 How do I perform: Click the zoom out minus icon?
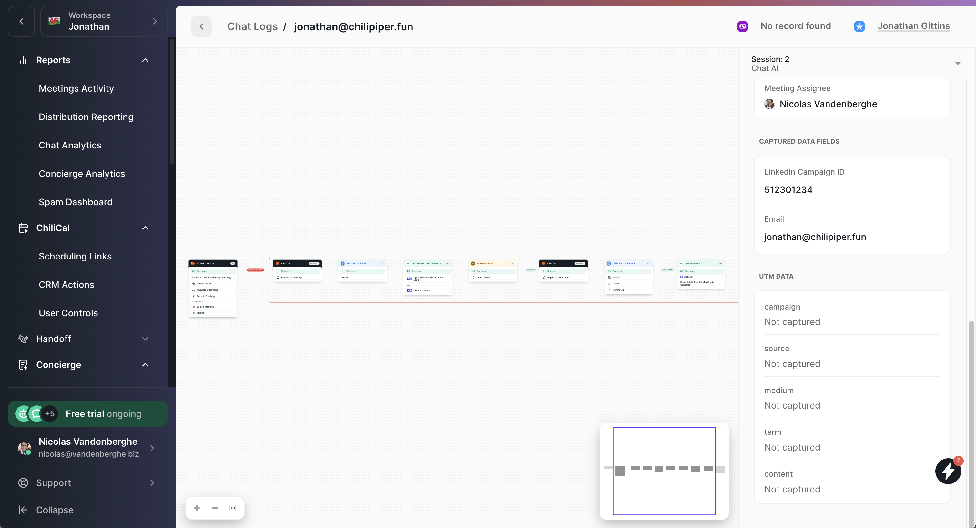(215, 508)
